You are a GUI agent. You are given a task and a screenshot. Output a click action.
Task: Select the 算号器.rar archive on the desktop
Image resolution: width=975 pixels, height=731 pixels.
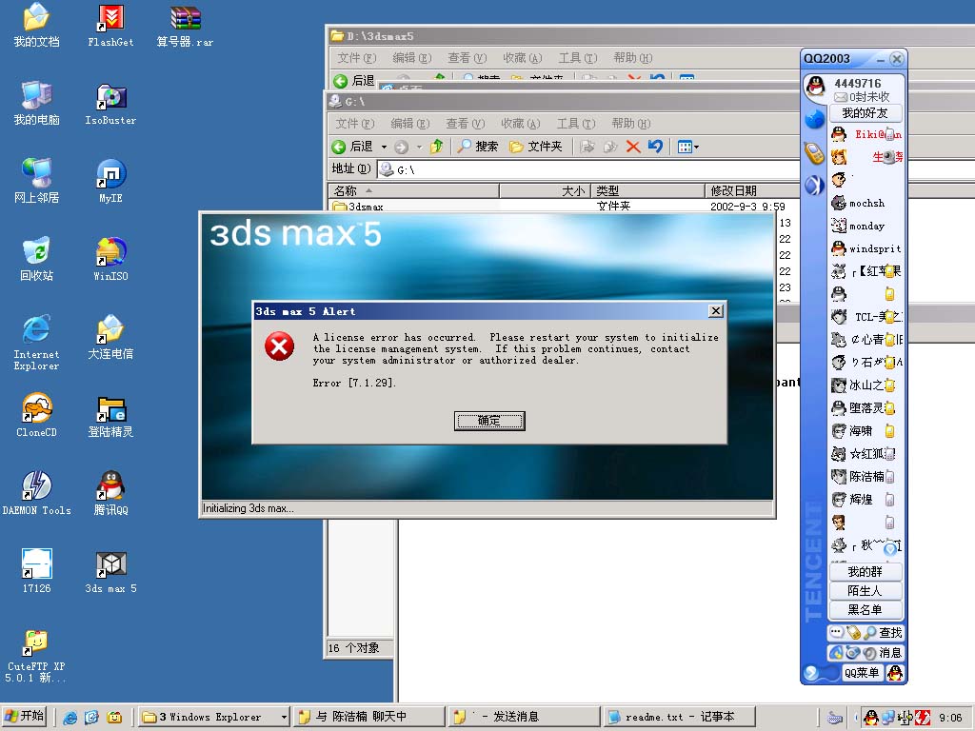tap(185, 26)
